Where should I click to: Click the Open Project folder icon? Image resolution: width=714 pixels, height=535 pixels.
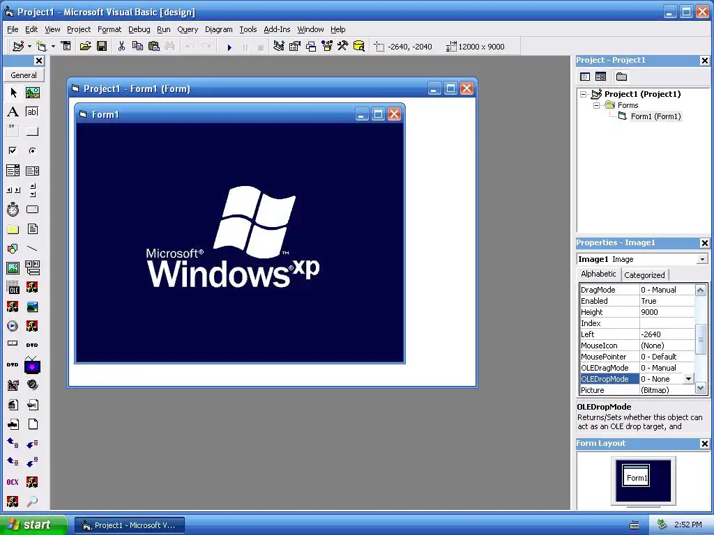(85, 46)
